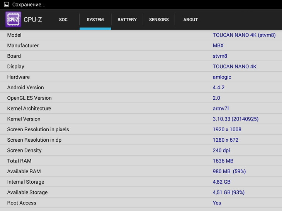282x211 pixels.
Task: Open the SENSORS tab
Action: coord(159,20)
